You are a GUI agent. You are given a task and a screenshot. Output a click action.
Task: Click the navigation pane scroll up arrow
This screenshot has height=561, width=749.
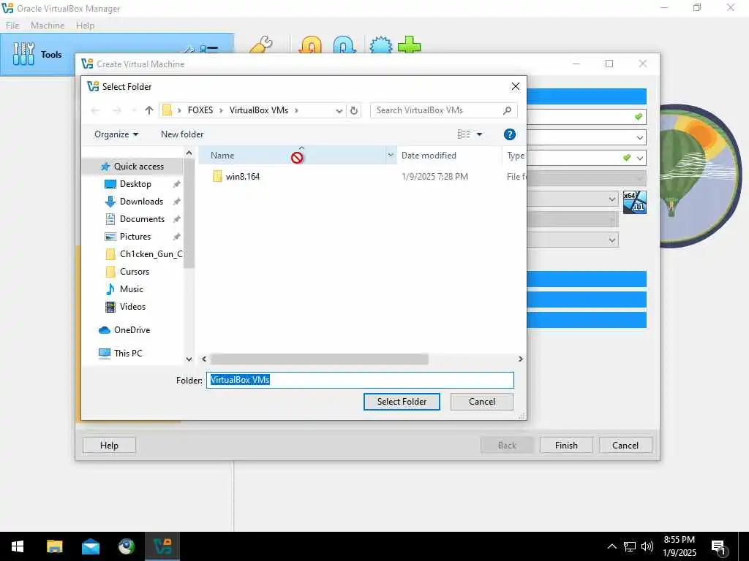click(x=189, y=153)
